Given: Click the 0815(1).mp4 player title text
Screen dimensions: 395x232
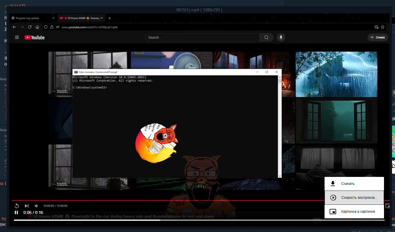Looking at the screenshot, I should tap(199, 10).
